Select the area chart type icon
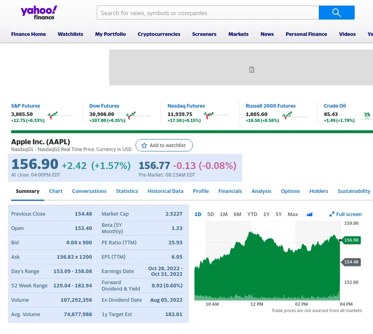Image resolution: width=373 pixels, height=334 pixels. [310, 214]
